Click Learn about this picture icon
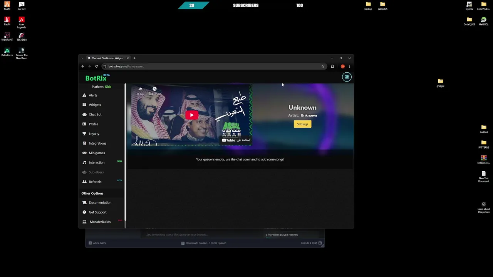 (484, 207)
